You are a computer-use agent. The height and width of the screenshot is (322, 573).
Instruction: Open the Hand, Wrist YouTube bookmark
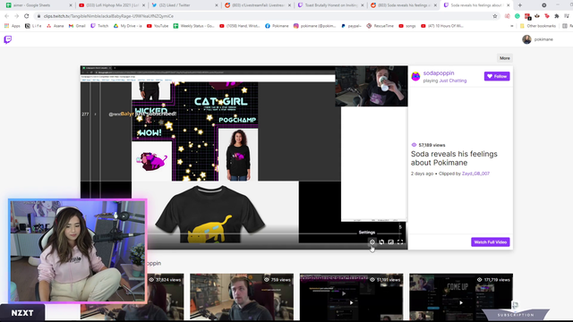coord(240,26)
